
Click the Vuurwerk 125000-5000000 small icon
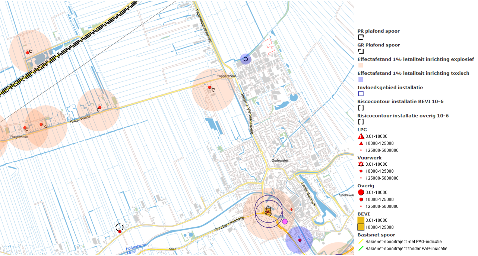361,178
